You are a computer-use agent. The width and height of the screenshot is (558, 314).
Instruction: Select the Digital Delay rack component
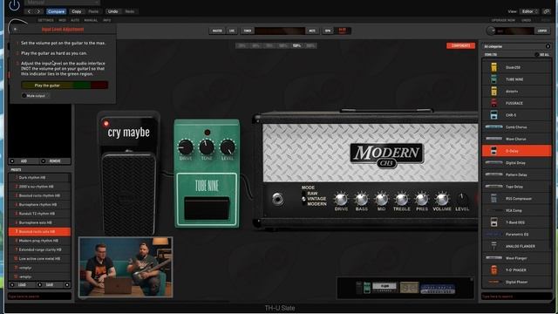(x=516, y=163)
